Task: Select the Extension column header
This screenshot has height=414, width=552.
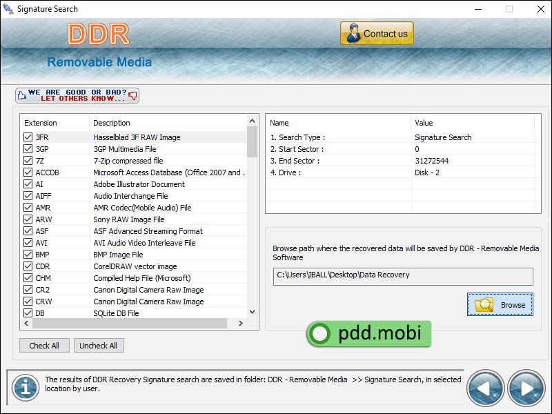Action: pos(41,123)
